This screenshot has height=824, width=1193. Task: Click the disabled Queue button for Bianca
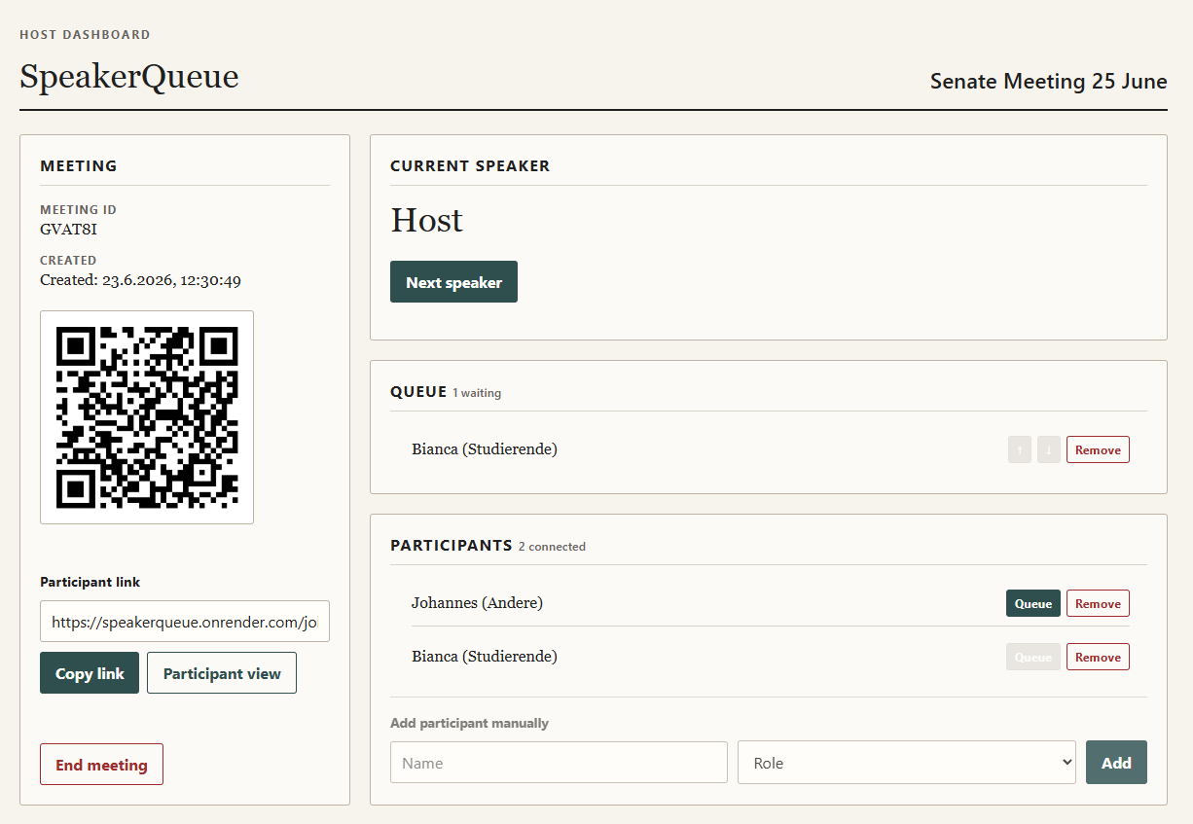pos(1033,657)
